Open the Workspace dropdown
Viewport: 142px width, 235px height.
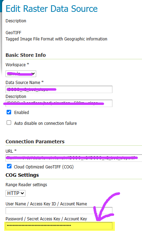[x=21, y=74]
